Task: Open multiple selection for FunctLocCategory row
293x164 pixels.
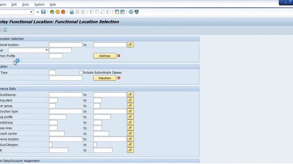Action: tap(130, 145)
